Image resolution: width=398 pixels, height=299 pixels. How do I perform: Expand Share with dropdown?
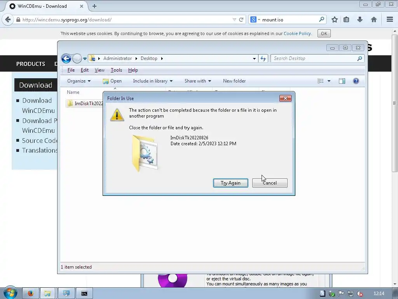tap(198, 81)
